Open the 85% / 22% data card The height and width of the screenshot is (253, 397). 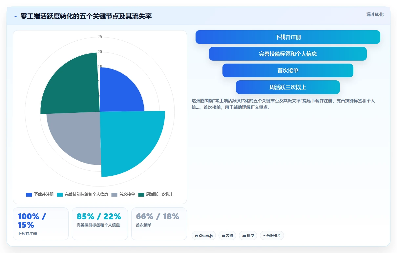click(100, 224)
